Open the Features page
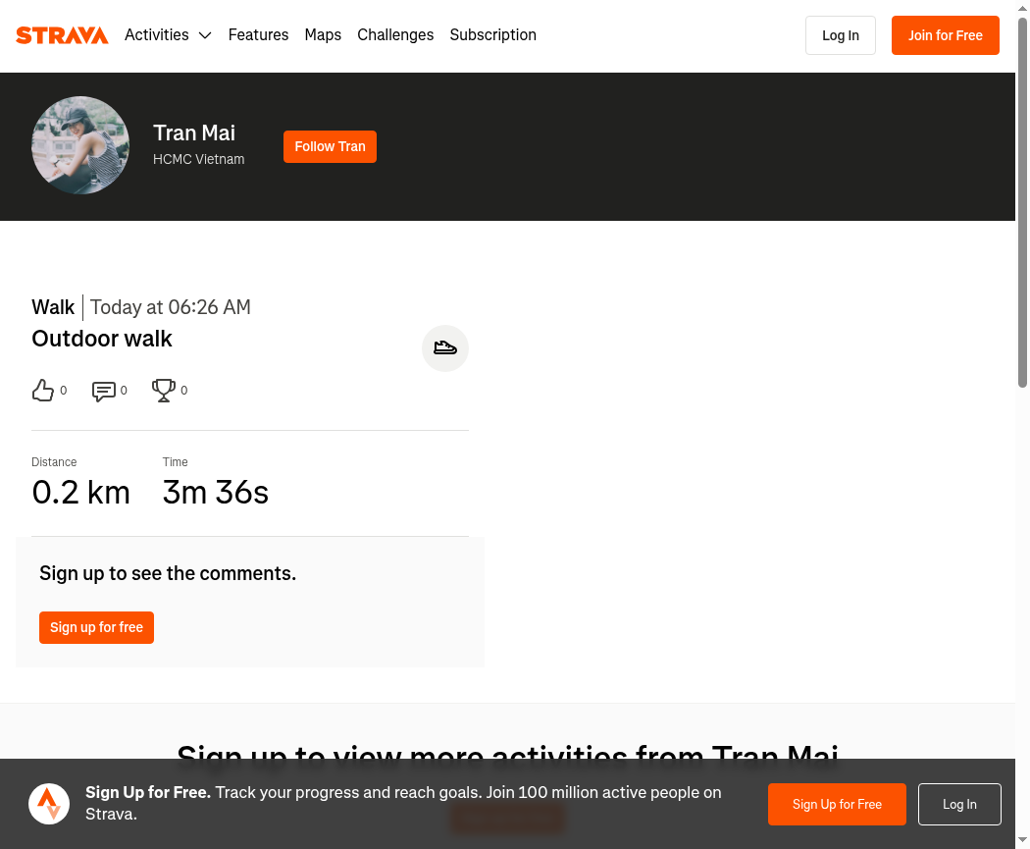1030x849 pixels. (x=258, y=34)
